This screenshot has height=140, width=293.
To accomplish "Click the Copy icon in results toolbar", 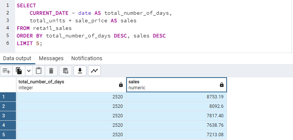I will [19, 71].
